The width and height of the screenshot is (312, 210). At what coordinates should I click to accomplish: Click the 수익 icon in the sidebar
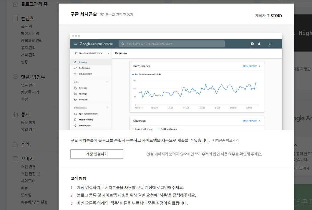(15, 144)
